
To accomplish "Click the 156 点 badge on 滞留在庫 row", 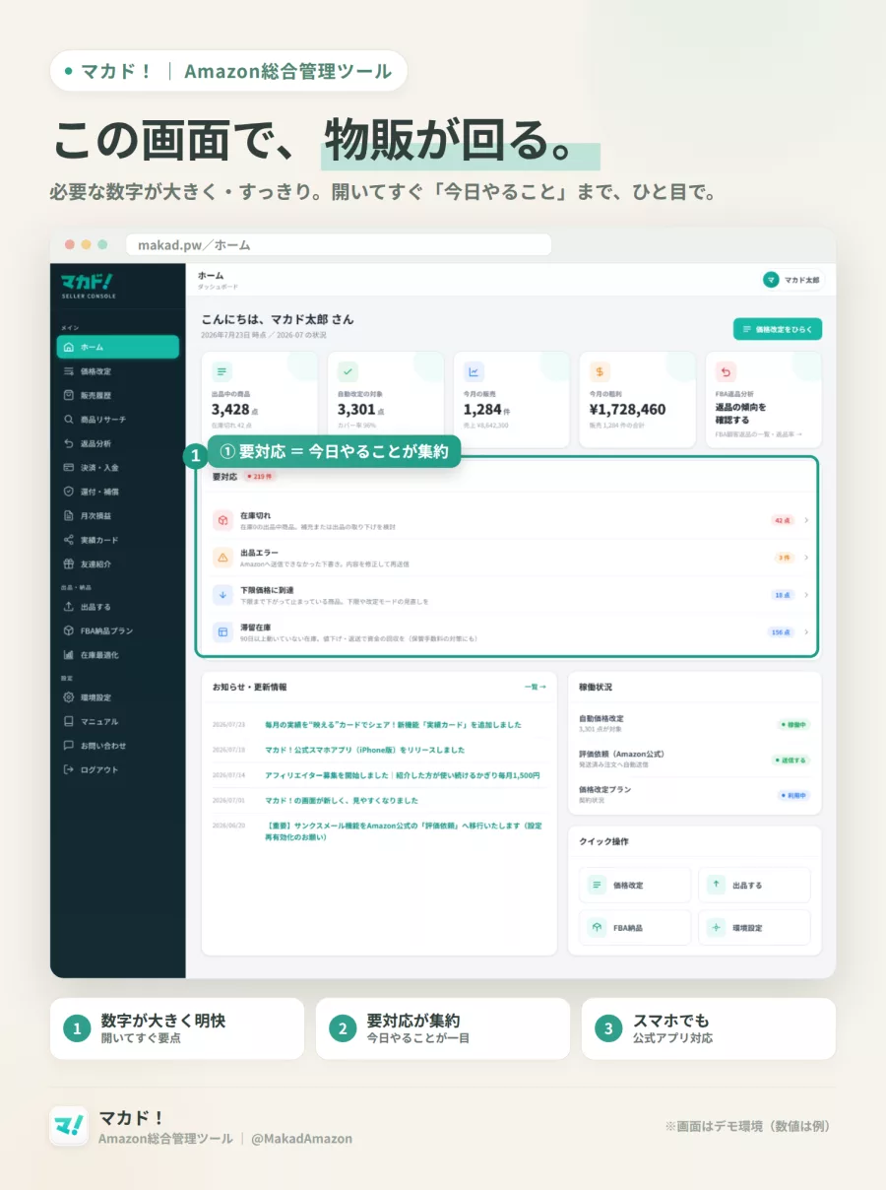I will pyautogui.click(x=781, y=632).
